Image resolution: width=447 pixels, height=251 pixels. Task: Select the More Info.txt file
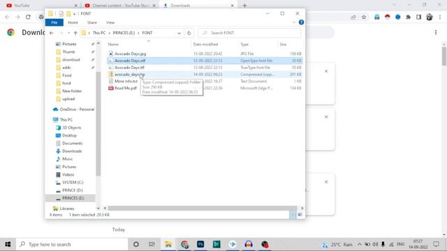(126, 81)
